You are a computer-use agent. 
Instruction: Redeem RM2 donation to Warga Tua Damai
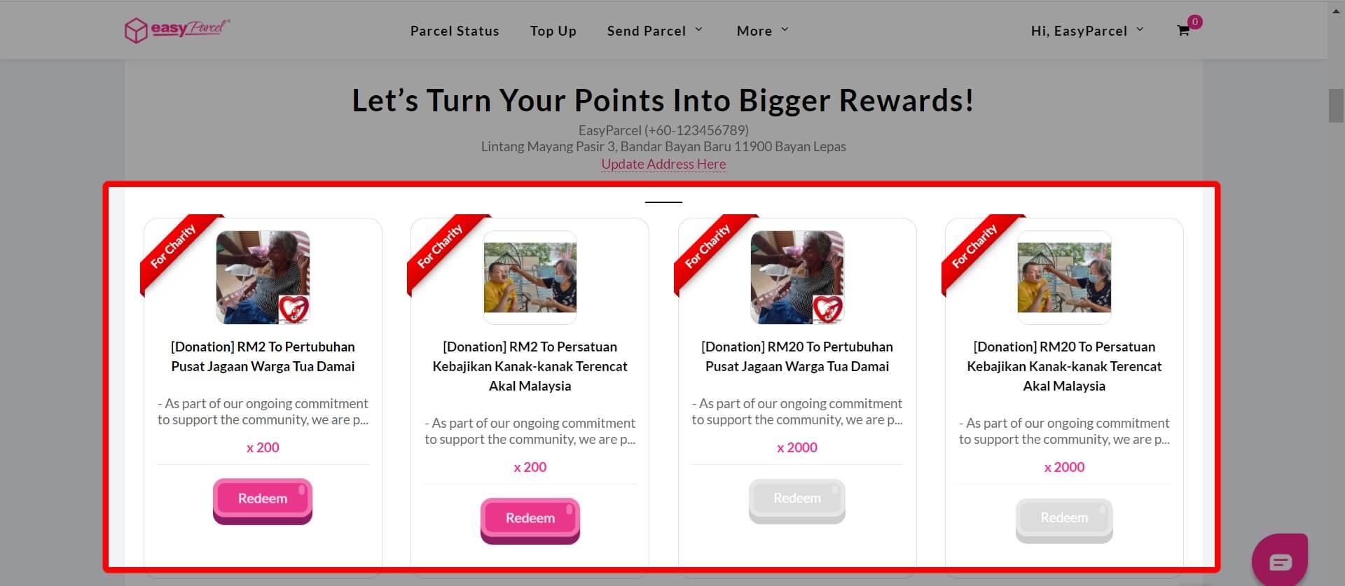(x=263, y=499)
